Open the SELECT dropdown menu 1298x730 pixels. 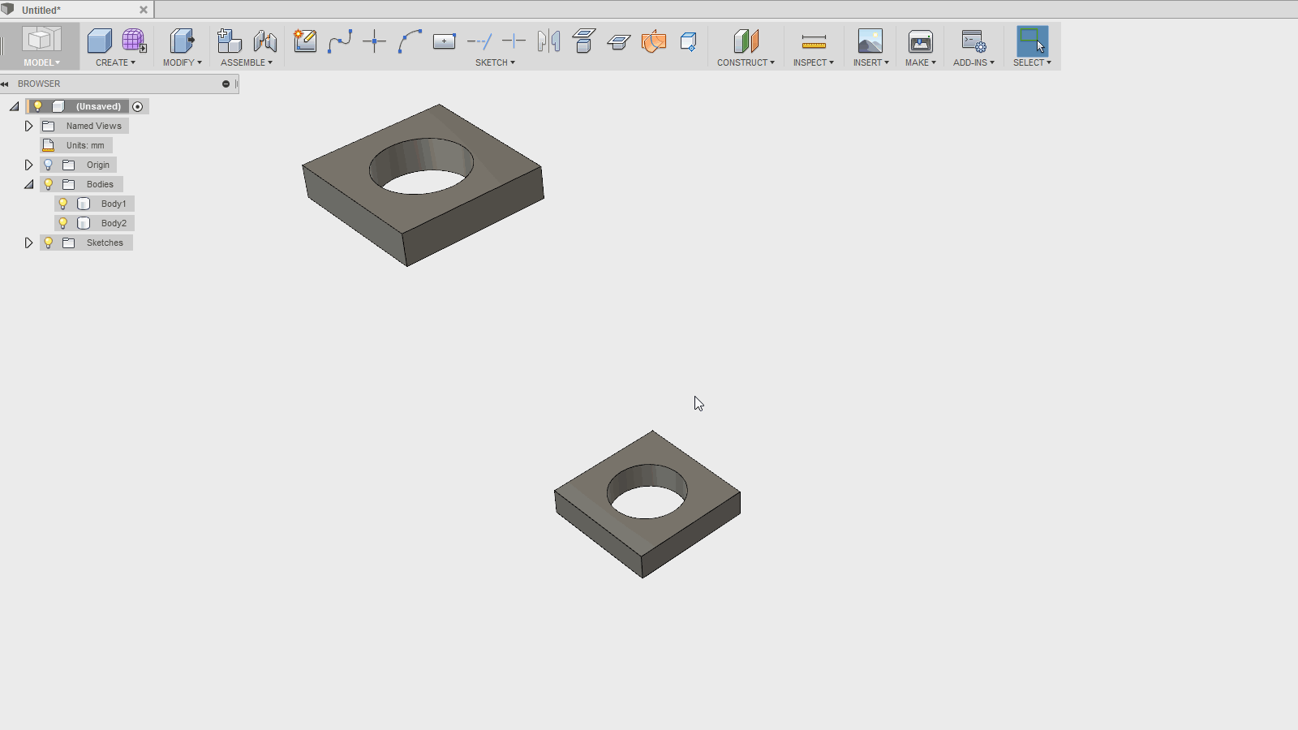(1032, 62)
